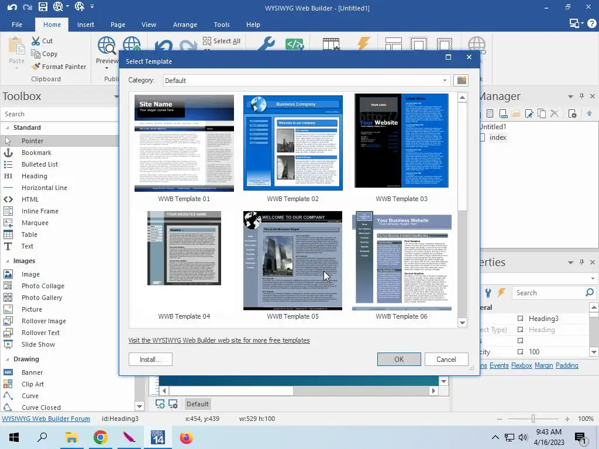Visit the WYSIWYG Web Builder site link

coord(219,340)
